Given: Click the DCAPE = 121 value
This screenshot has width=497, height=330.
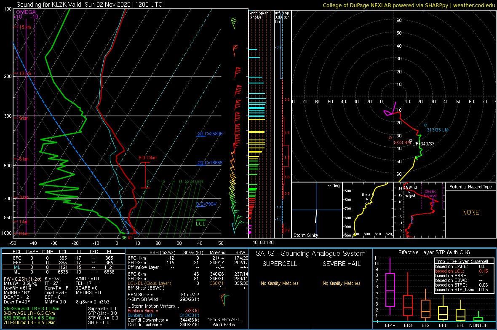Looking at the screenshot, I should (x=17, y=297).
